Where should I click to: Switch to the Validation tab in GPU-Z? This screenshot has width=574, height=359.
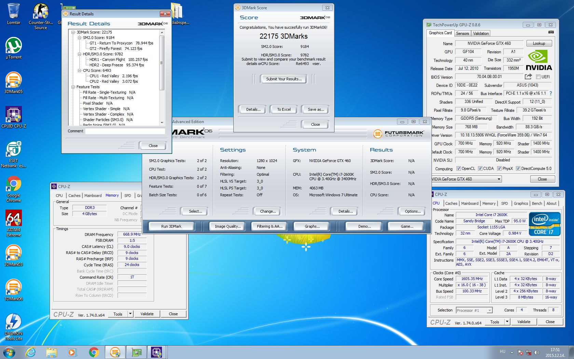click(481, 34)
